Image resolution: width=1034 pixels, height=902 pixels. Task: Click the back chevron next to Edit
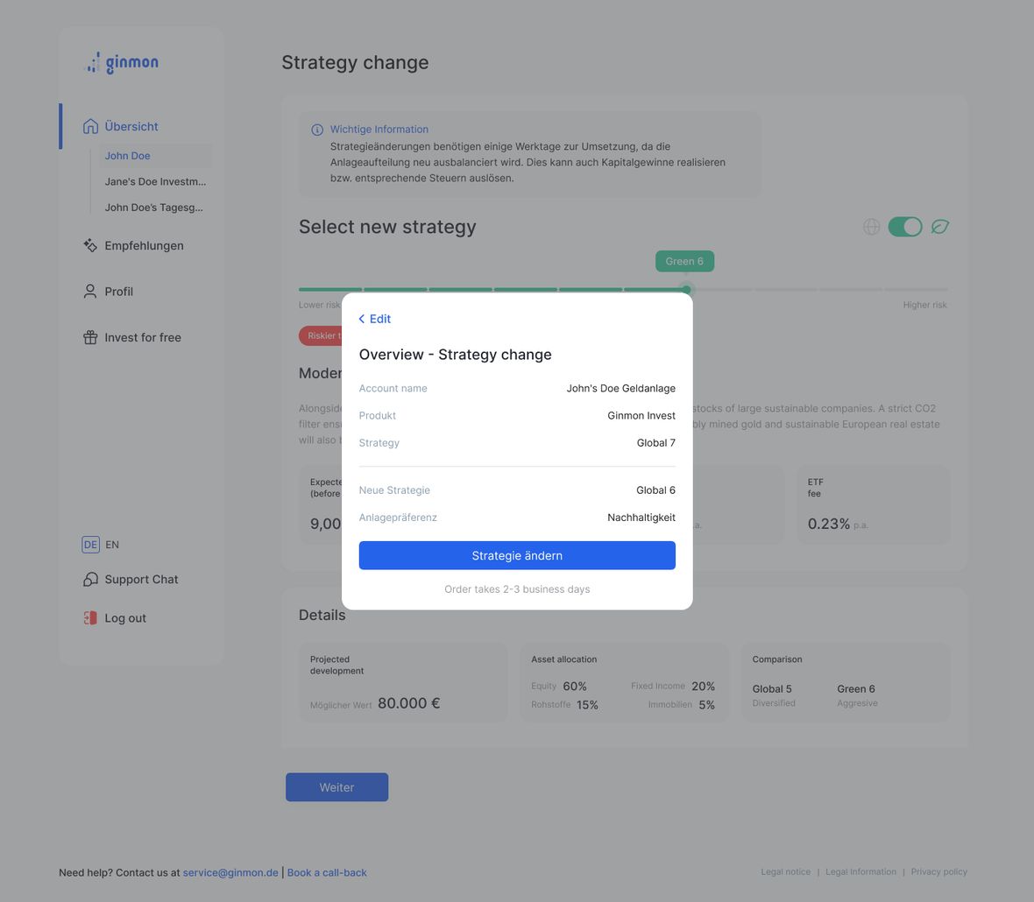pyautogui.click(x=361, y=319)
